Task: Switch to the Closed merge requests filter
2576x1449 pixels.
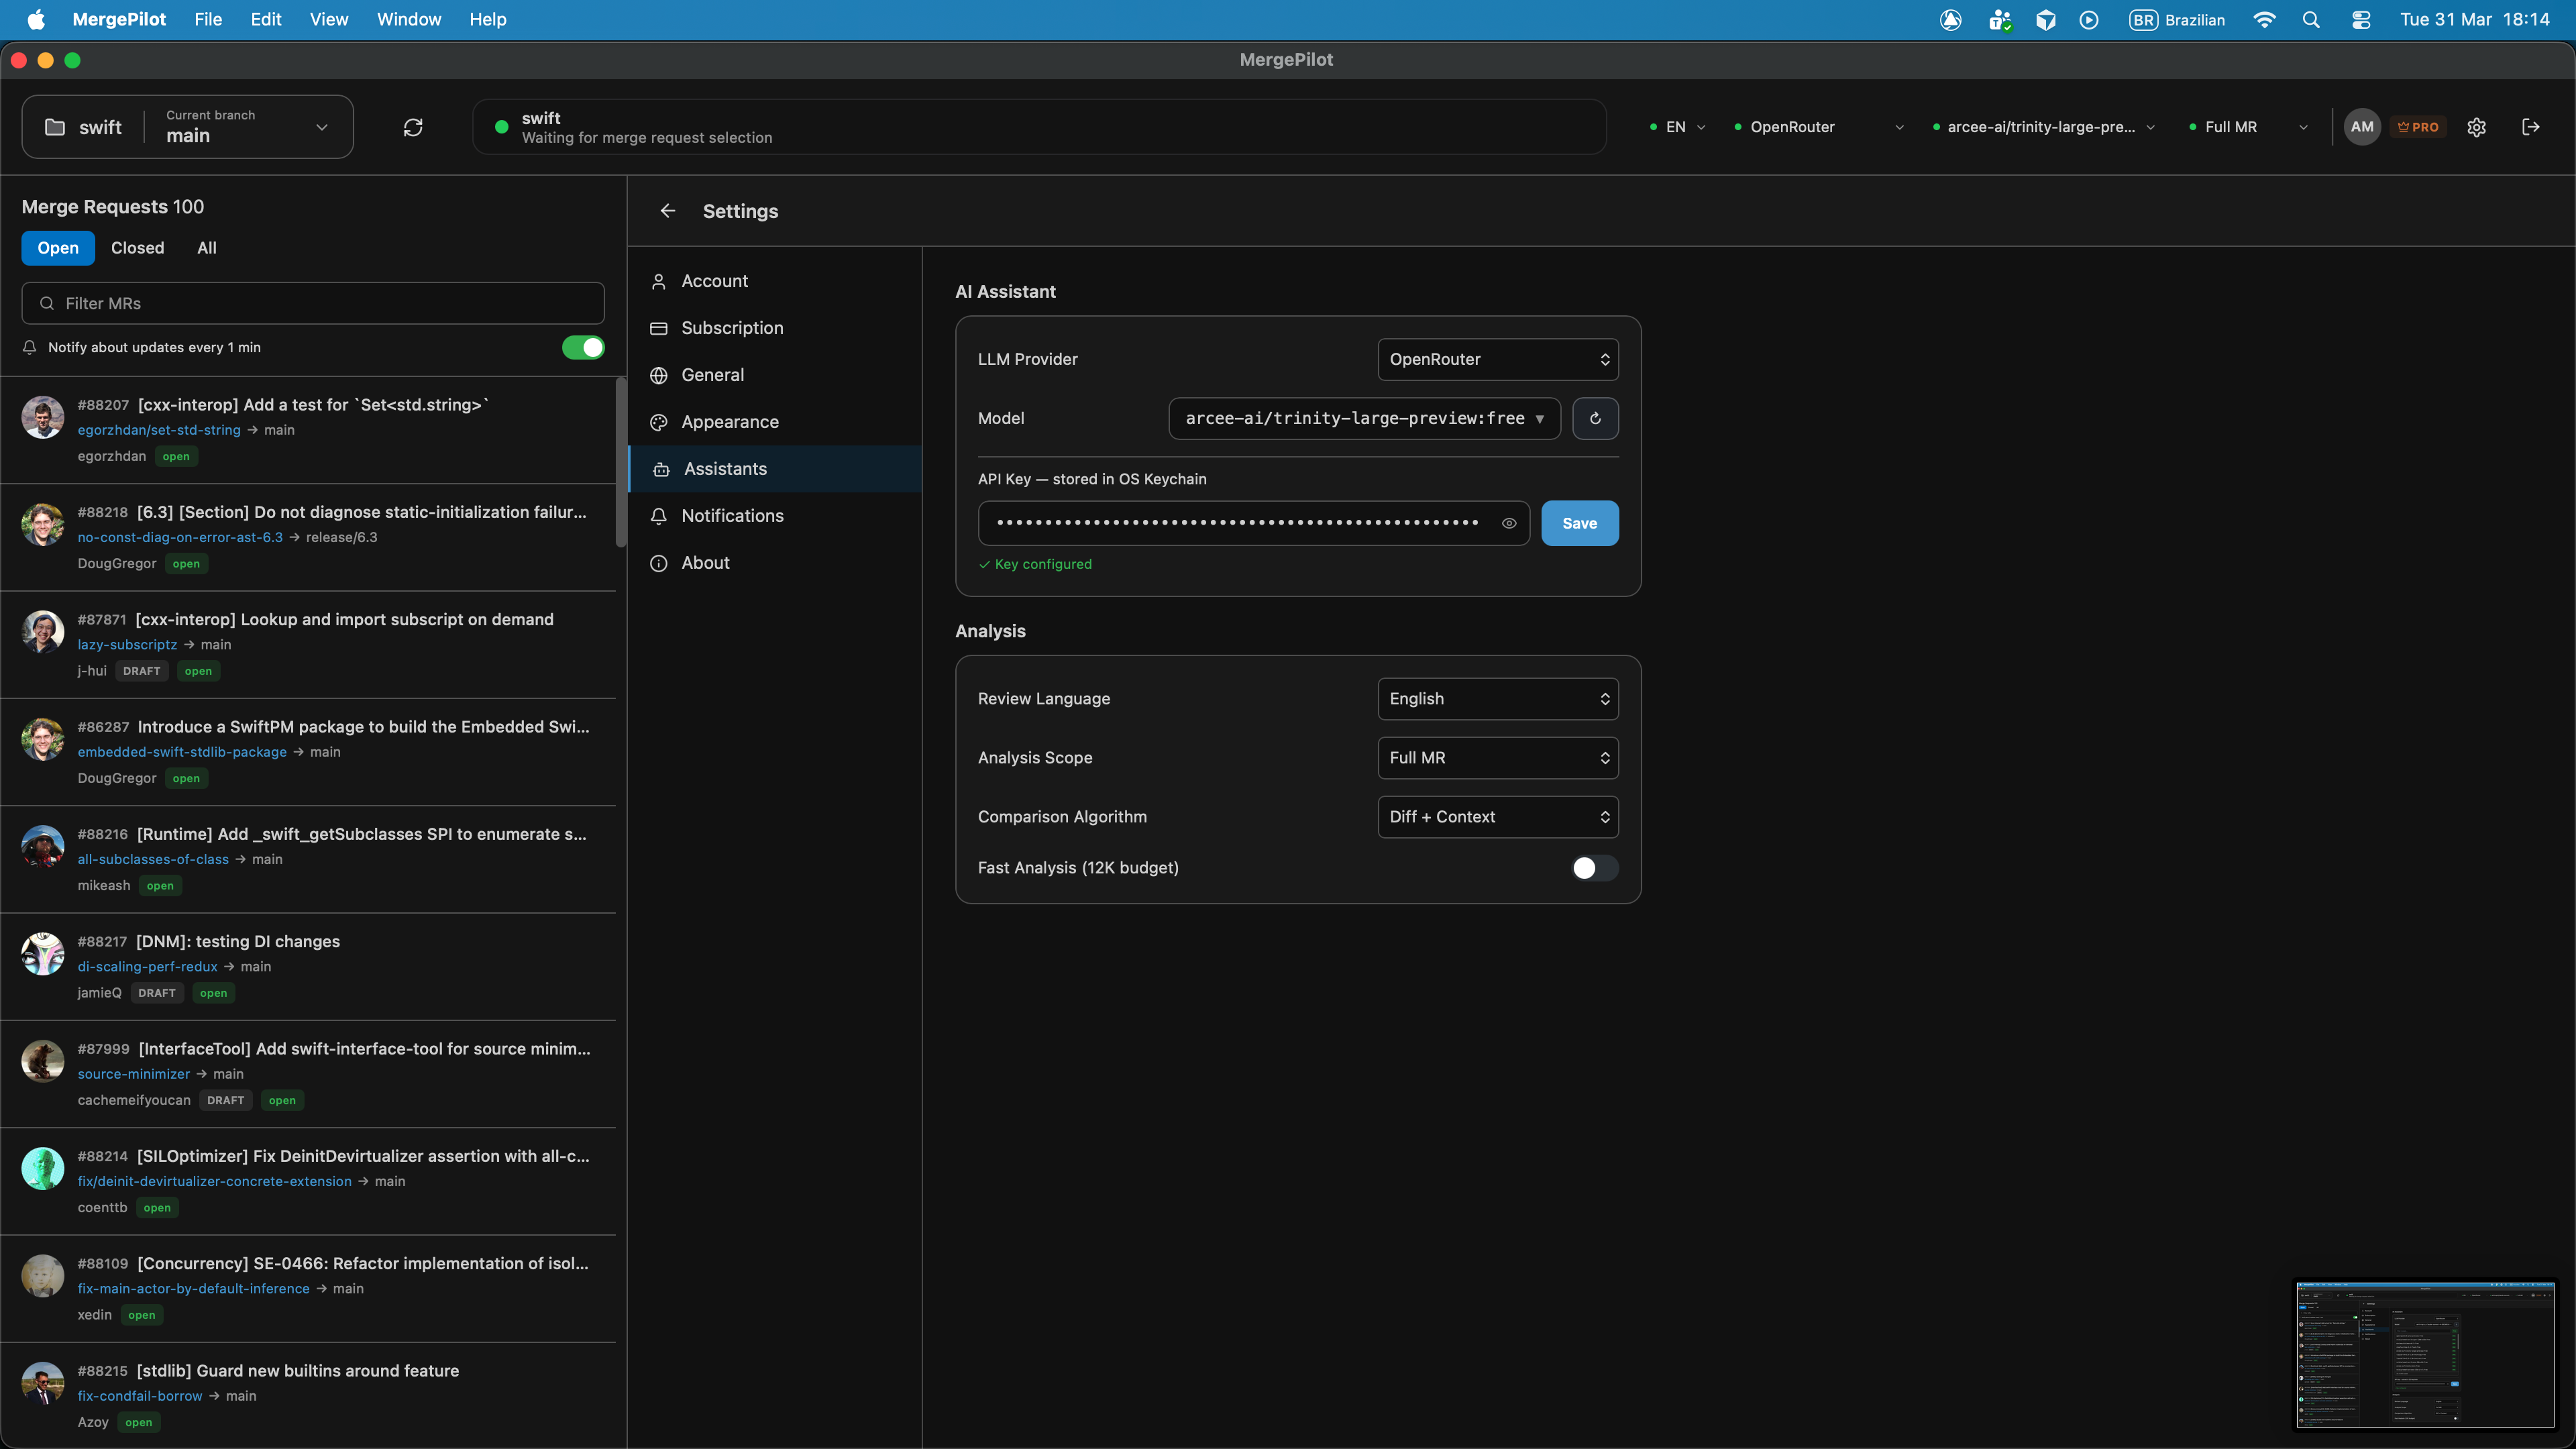Action: tap(137, 247)
